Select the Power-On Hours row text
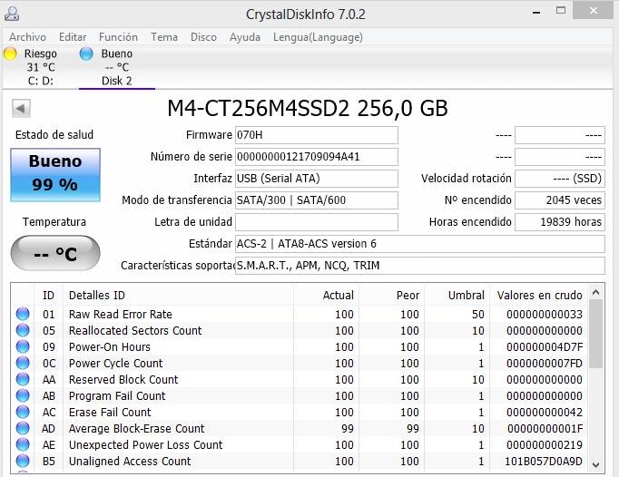619x477 pixels. (109, 346)
